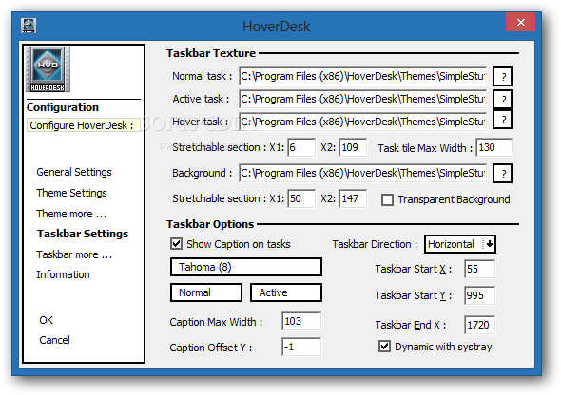This screenshot has width=561, height=395.
Task: Browse for Normal task texture file
Action: pyautogui.click(x=502, y=76)
